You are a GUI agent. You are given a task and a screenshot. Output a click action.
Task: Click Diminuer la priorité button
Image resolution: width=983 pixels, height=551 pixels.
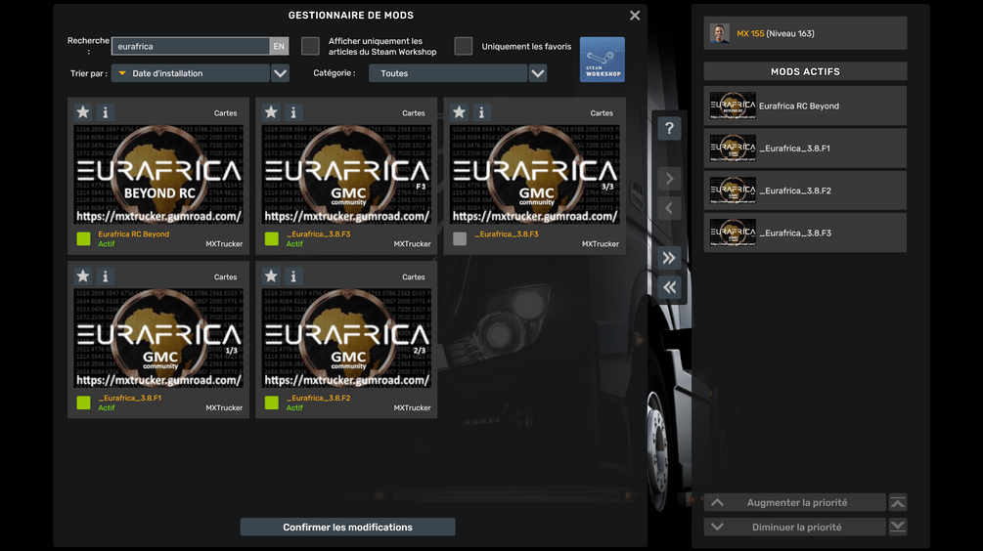[795, 527]
